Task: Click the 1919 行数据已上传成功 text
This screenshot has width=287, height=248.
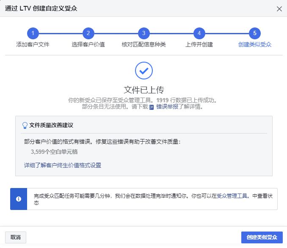Action: 185,100
